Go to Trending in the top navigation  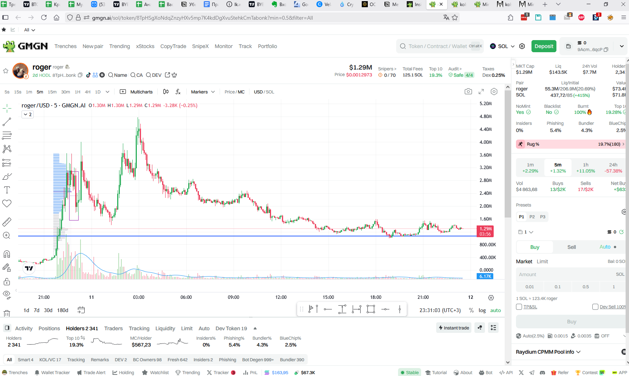coord(119,46)
